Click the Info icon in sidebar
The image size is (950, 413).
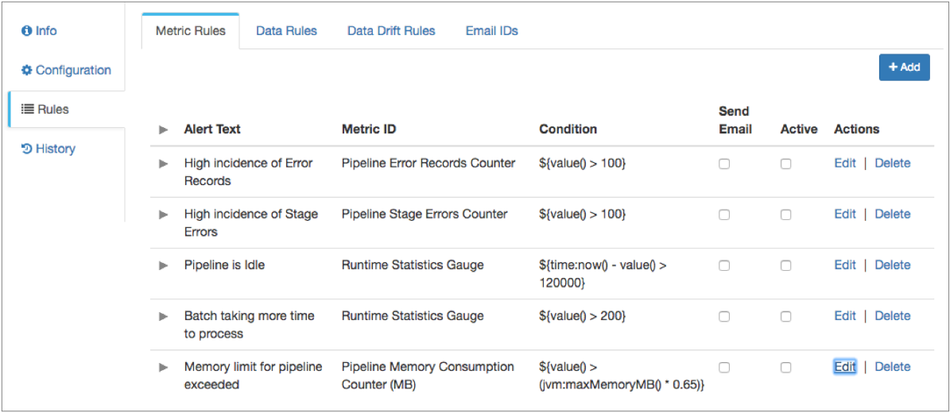(x=27, y=31)
